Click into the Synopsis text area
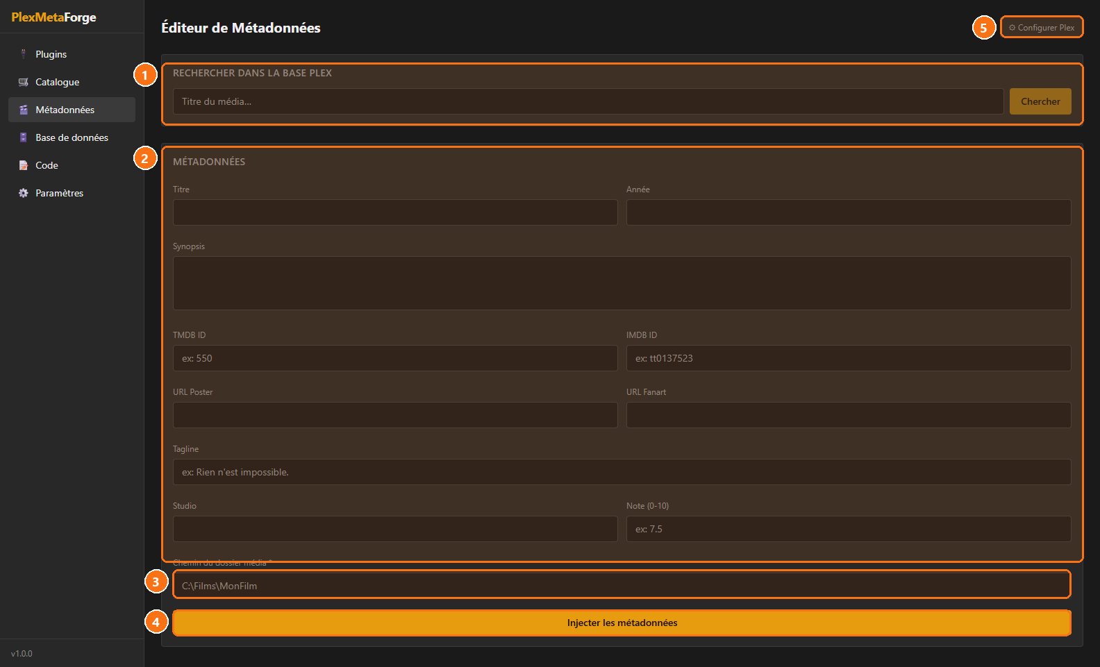The image size is (1100, 667). pyautogui.click(x=622, y=283)
